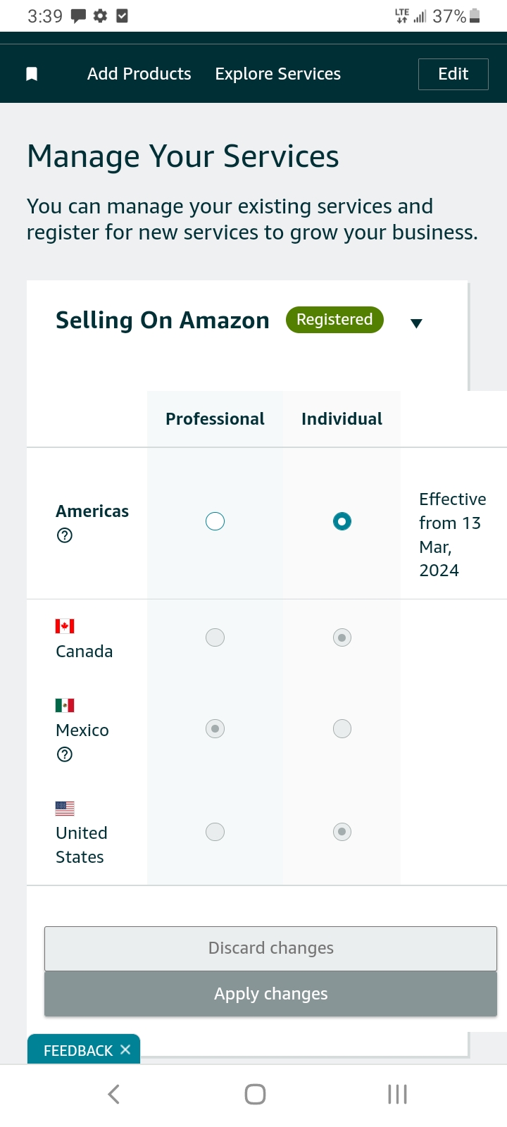Open Explore Services menu
The image size is (507, 1127).
click(278, 74)
